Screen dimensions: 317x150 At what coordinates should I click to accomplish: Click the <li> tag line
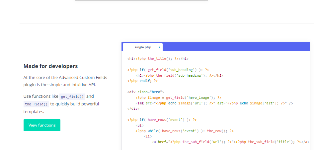click(x=148, y=136)
